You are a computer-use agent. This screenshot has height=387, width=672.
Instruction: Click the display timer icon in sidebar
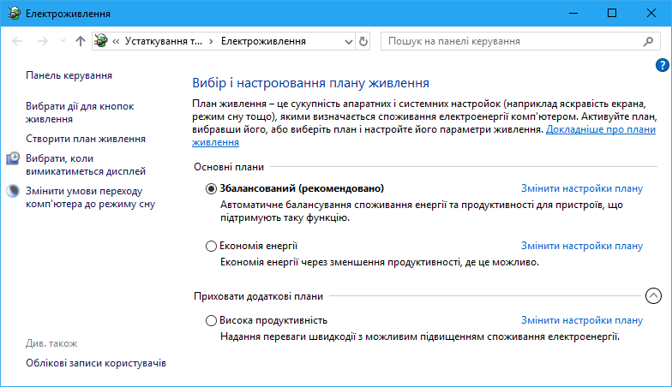[x=13, y=158]
